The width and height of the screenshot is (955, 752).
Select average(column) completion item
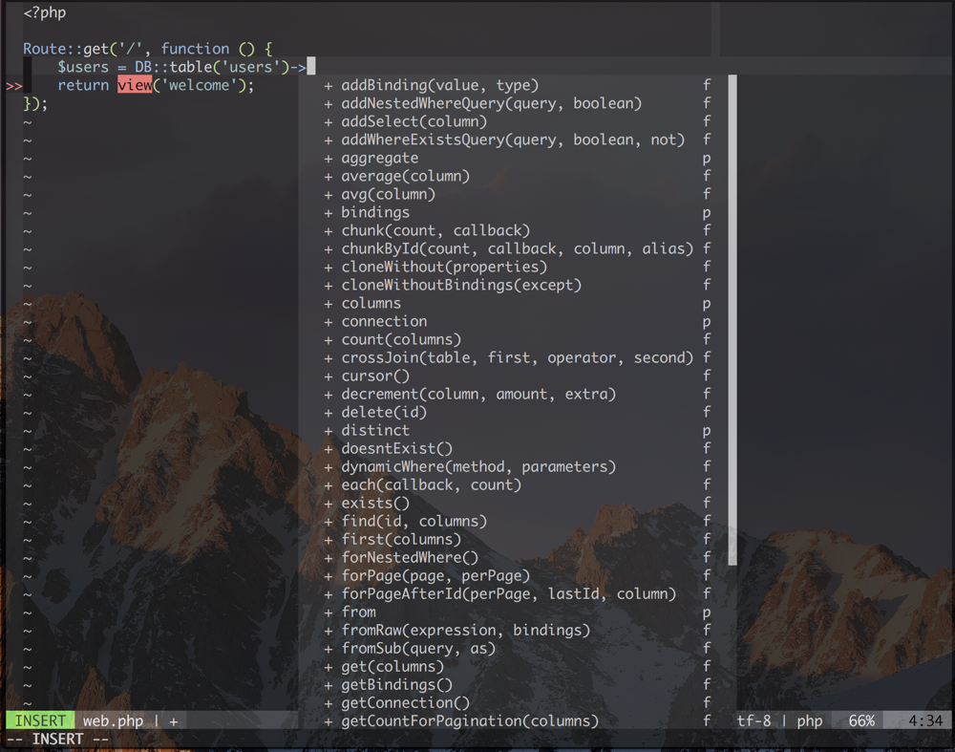(x=518, y=176)
